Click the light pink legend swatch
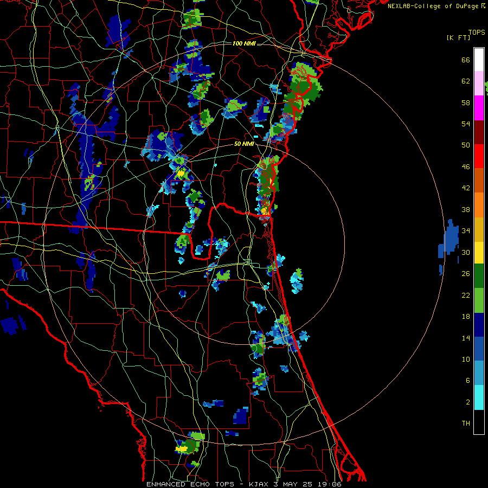The width and height of the screenshot is (488, 488). tap(479, 84)
